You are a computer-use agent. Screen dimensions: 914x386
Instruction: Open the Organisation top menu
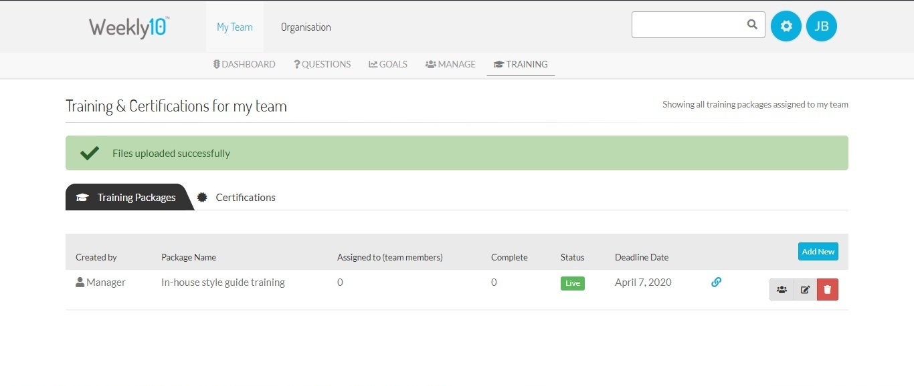[306, 27]
